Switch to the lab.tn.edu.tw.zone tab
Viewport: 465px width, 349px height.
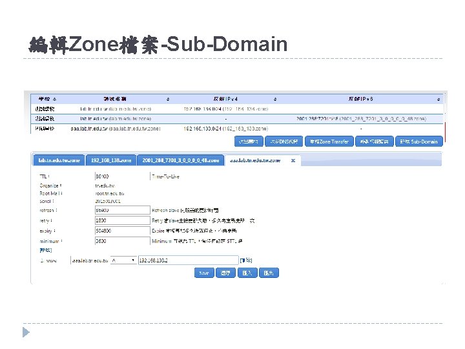tap(59, 160)
